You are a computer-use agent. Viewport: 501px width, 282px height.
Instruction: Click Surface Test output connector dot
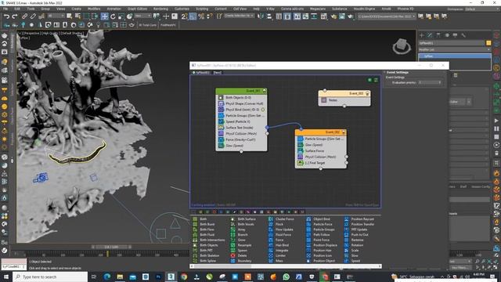coord(267,128)
